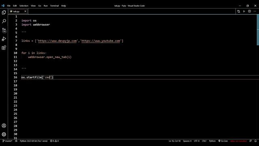The image size is (259, 146).
Task: Open the Run and Debug view
Action: (x=4, y=39)
